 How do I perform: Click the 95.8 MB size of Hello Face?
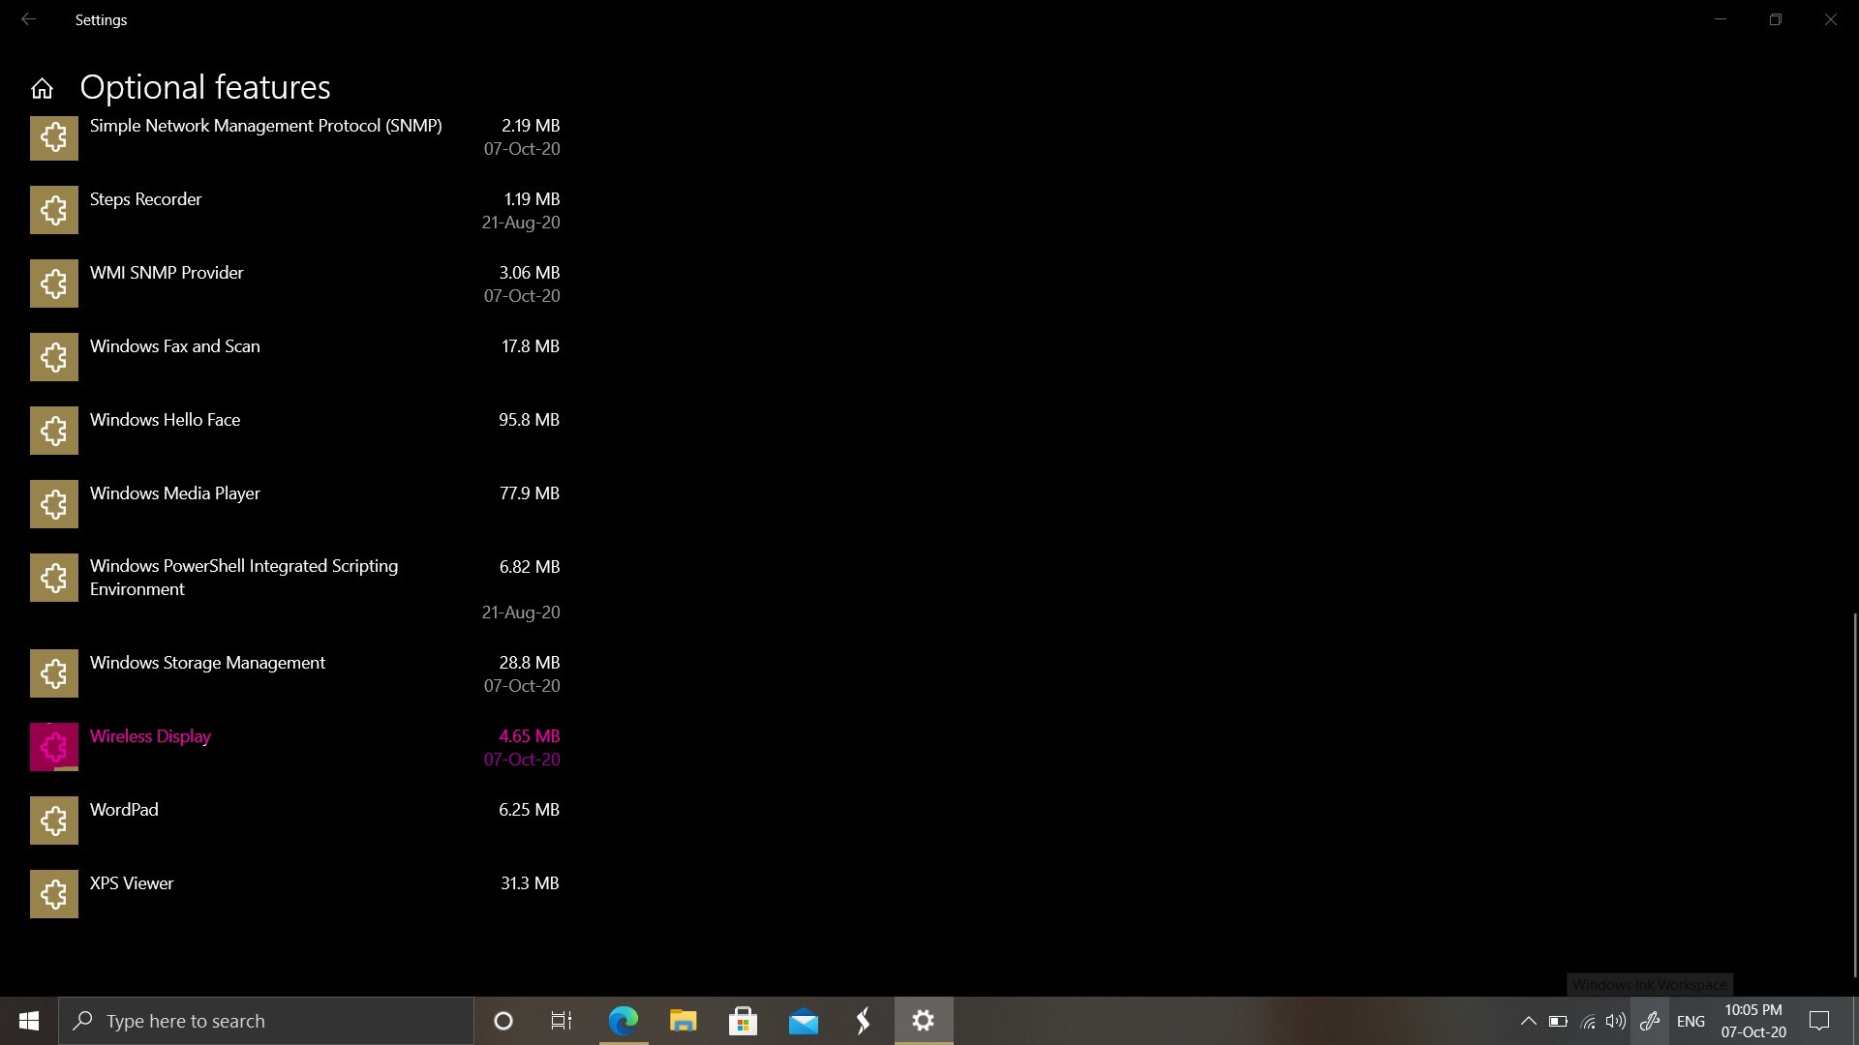click(x=529, y=420)
